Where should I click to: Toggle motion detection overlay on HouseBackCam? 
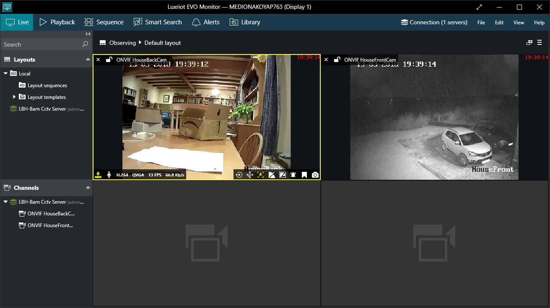click(261, 175)
